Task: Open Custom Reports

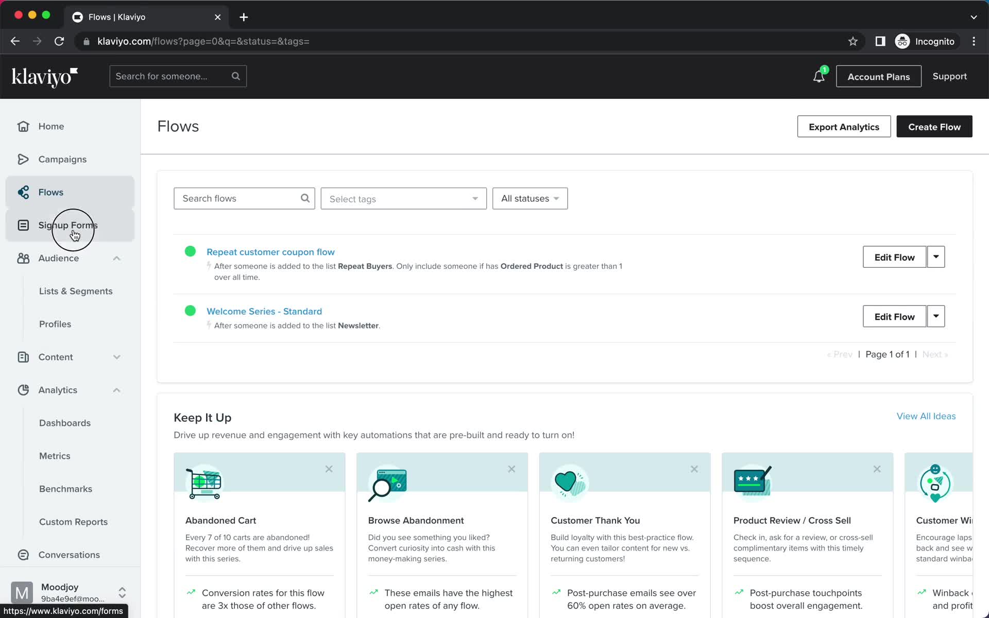Action: (x=73, y=522)
